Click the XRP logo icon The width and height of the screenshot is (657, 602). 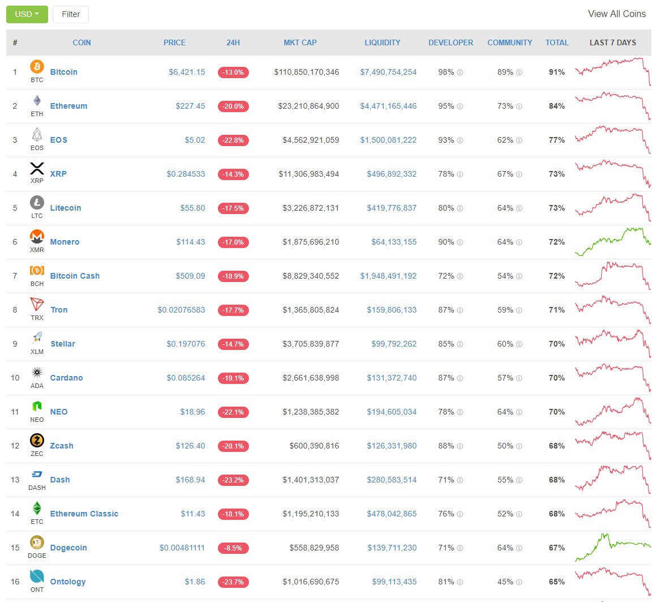(37, 169)
